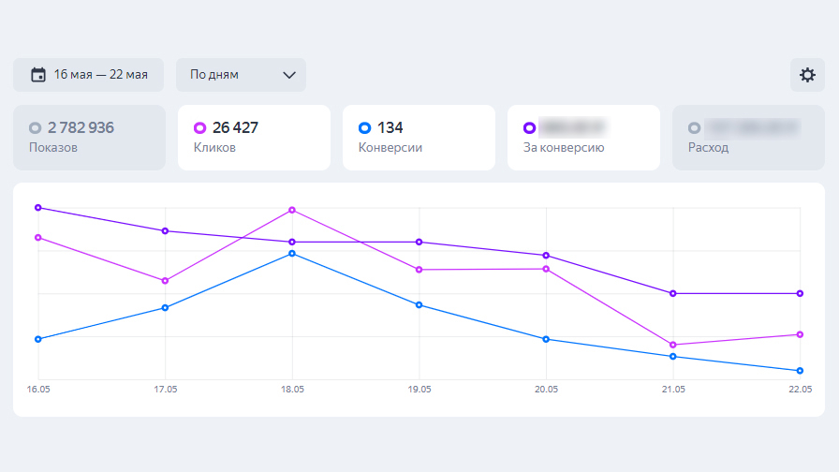Click the gray circle icon beside Расход
Viewport: 839px width, 472px height.
[694, 128]
